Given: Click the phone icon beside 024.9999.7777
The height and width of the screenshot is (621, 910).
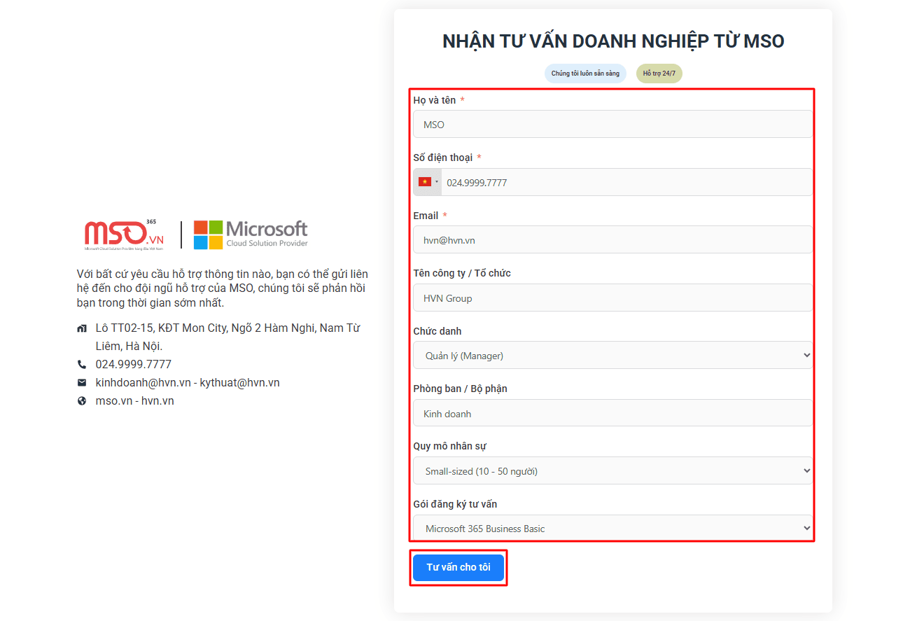Looking at the screenshot, I should [82, 365].
